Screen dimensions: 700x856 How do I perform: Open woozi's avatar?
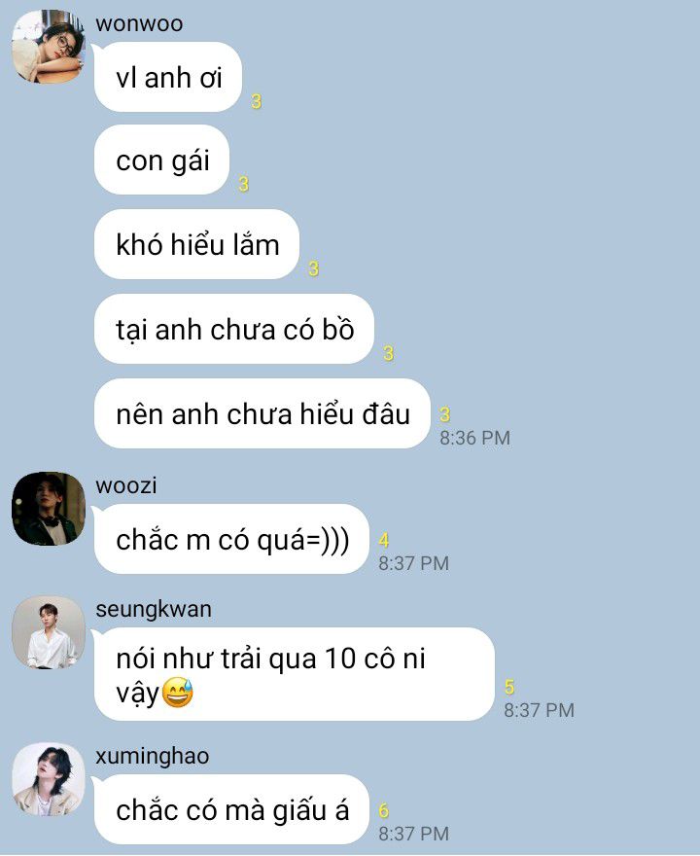pos(49,509)
